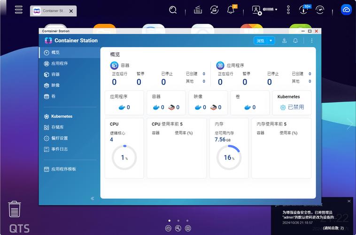
Task: Click the Docker icon in 容器 card
Action: pyautogui.click(x=156, y=107)
